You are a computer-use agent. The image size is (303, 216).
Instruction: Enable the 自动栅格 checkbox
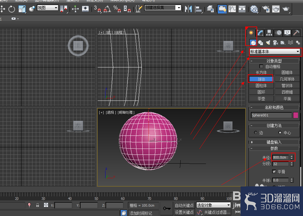point(261,66)
